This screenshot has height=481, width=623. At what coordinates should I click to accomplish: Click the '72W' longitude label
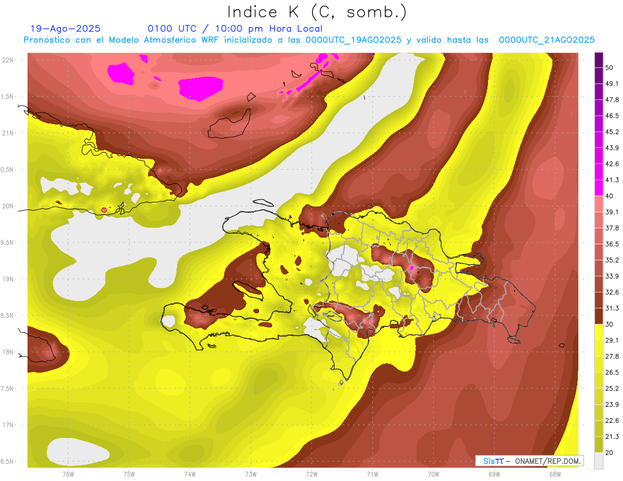[311, 474]
